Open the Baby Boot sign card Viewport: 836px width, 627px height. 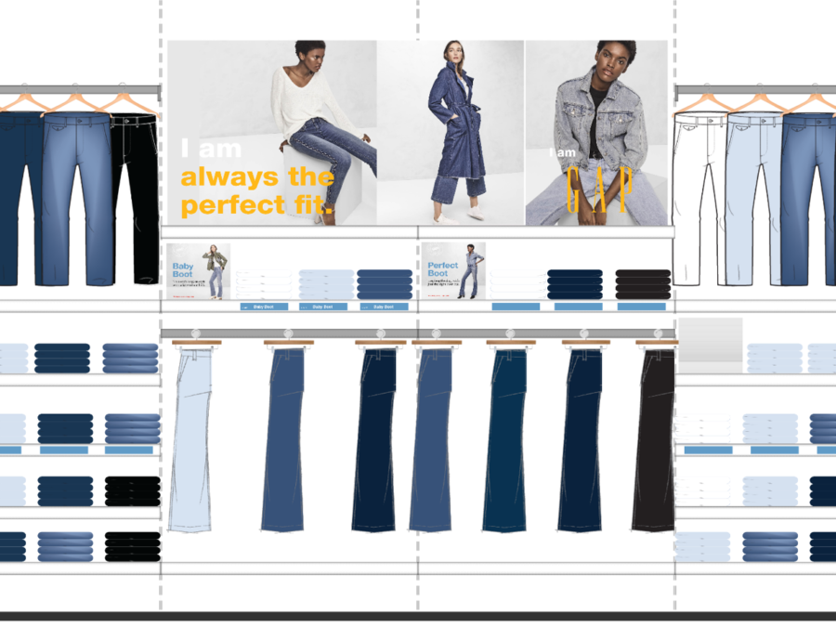tap(199, 271)
